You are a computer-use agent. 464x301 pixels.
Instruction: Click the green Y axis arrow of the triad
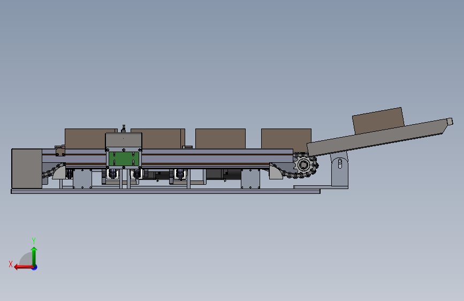(34, 256)
